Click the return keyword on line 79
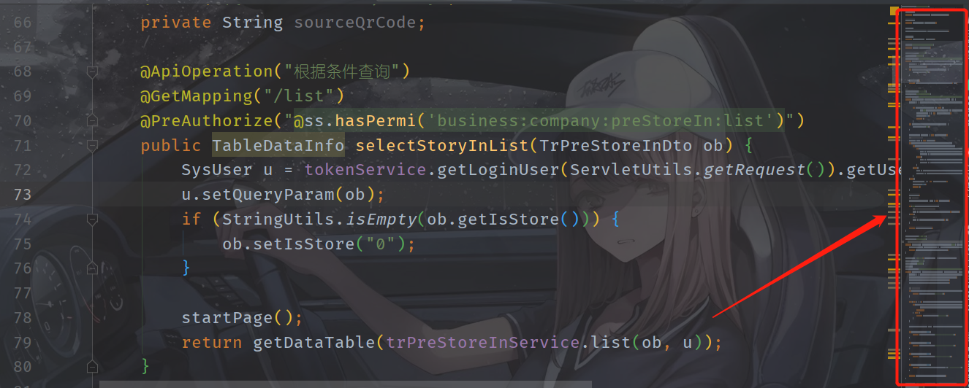Viewport: 969px width, 388px height. click(212, 342)
